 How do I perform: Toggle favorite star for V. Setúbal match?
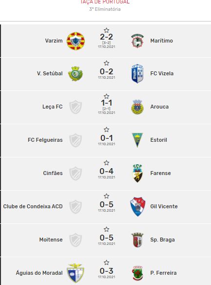point(106,63)
